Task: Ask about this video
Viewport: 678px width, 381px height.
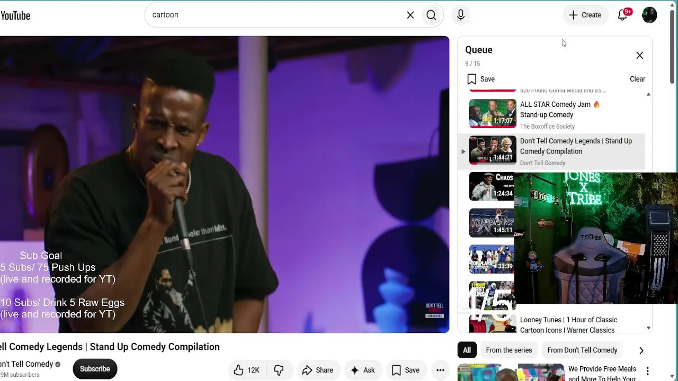Action: click(x=362, y=370)
